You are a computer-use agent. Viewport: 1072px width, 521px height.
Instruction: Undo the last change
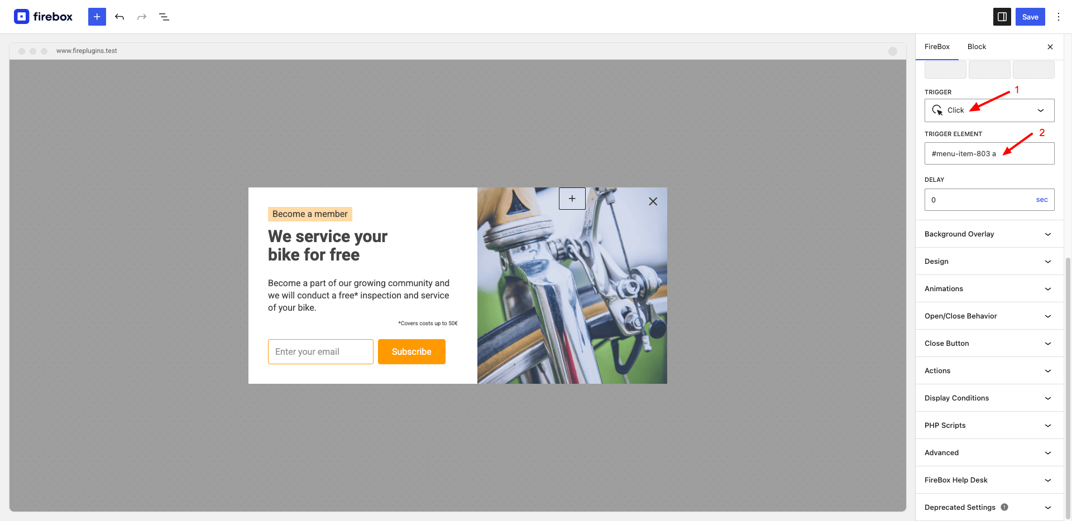coord(119,17)
